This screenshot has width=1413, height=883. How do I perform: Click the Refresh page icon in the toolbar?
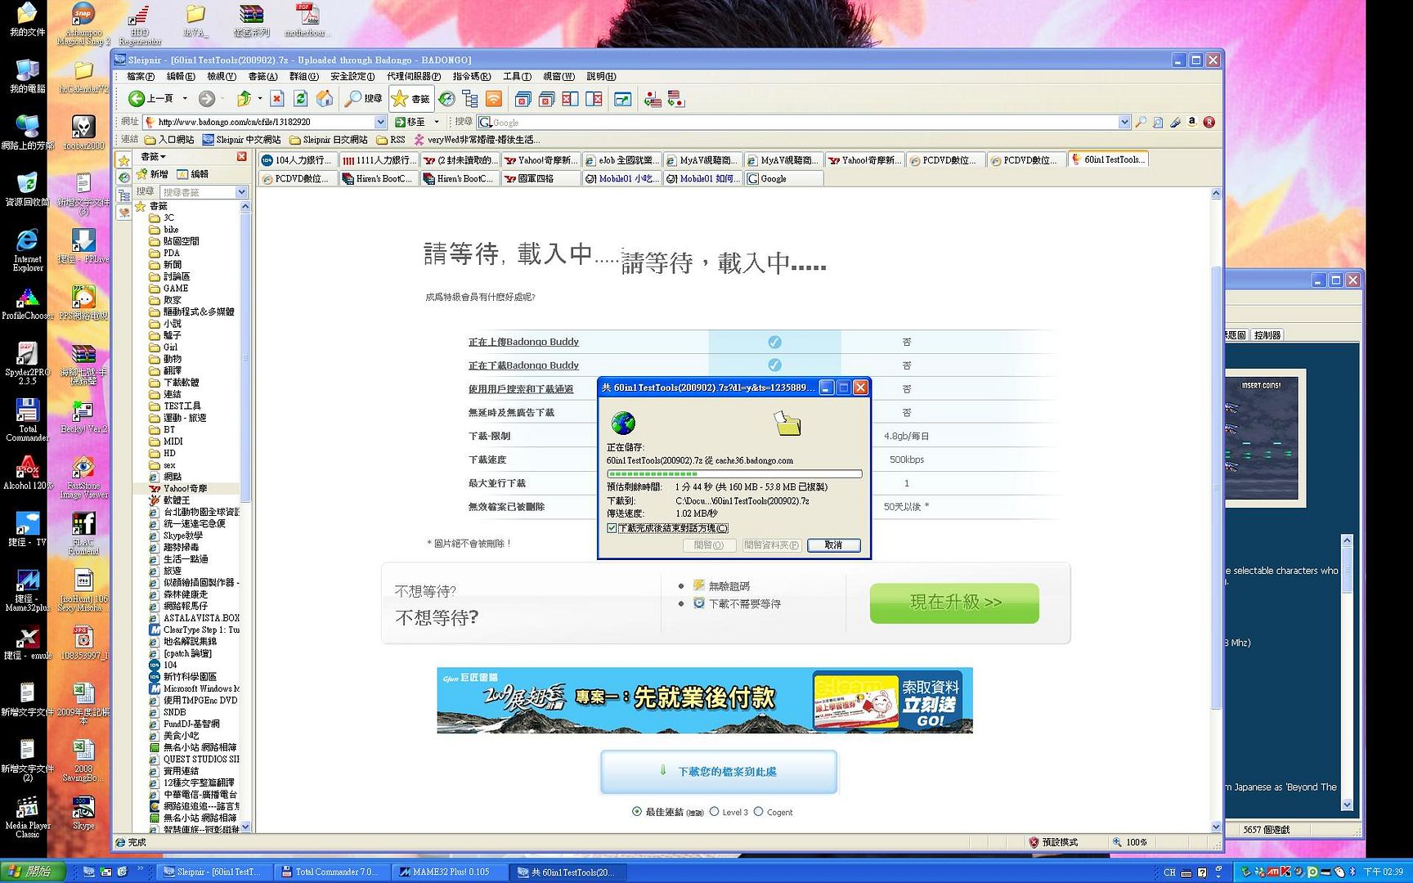point(301,99)
